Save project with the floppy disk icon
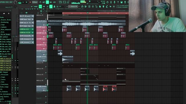186x104 pixels. pos(121,2)
